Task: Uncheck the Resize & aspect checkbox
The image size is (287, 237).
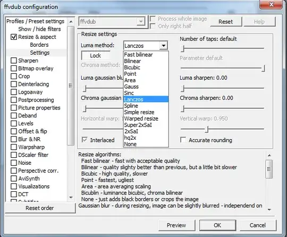Action: click(14, 37)
